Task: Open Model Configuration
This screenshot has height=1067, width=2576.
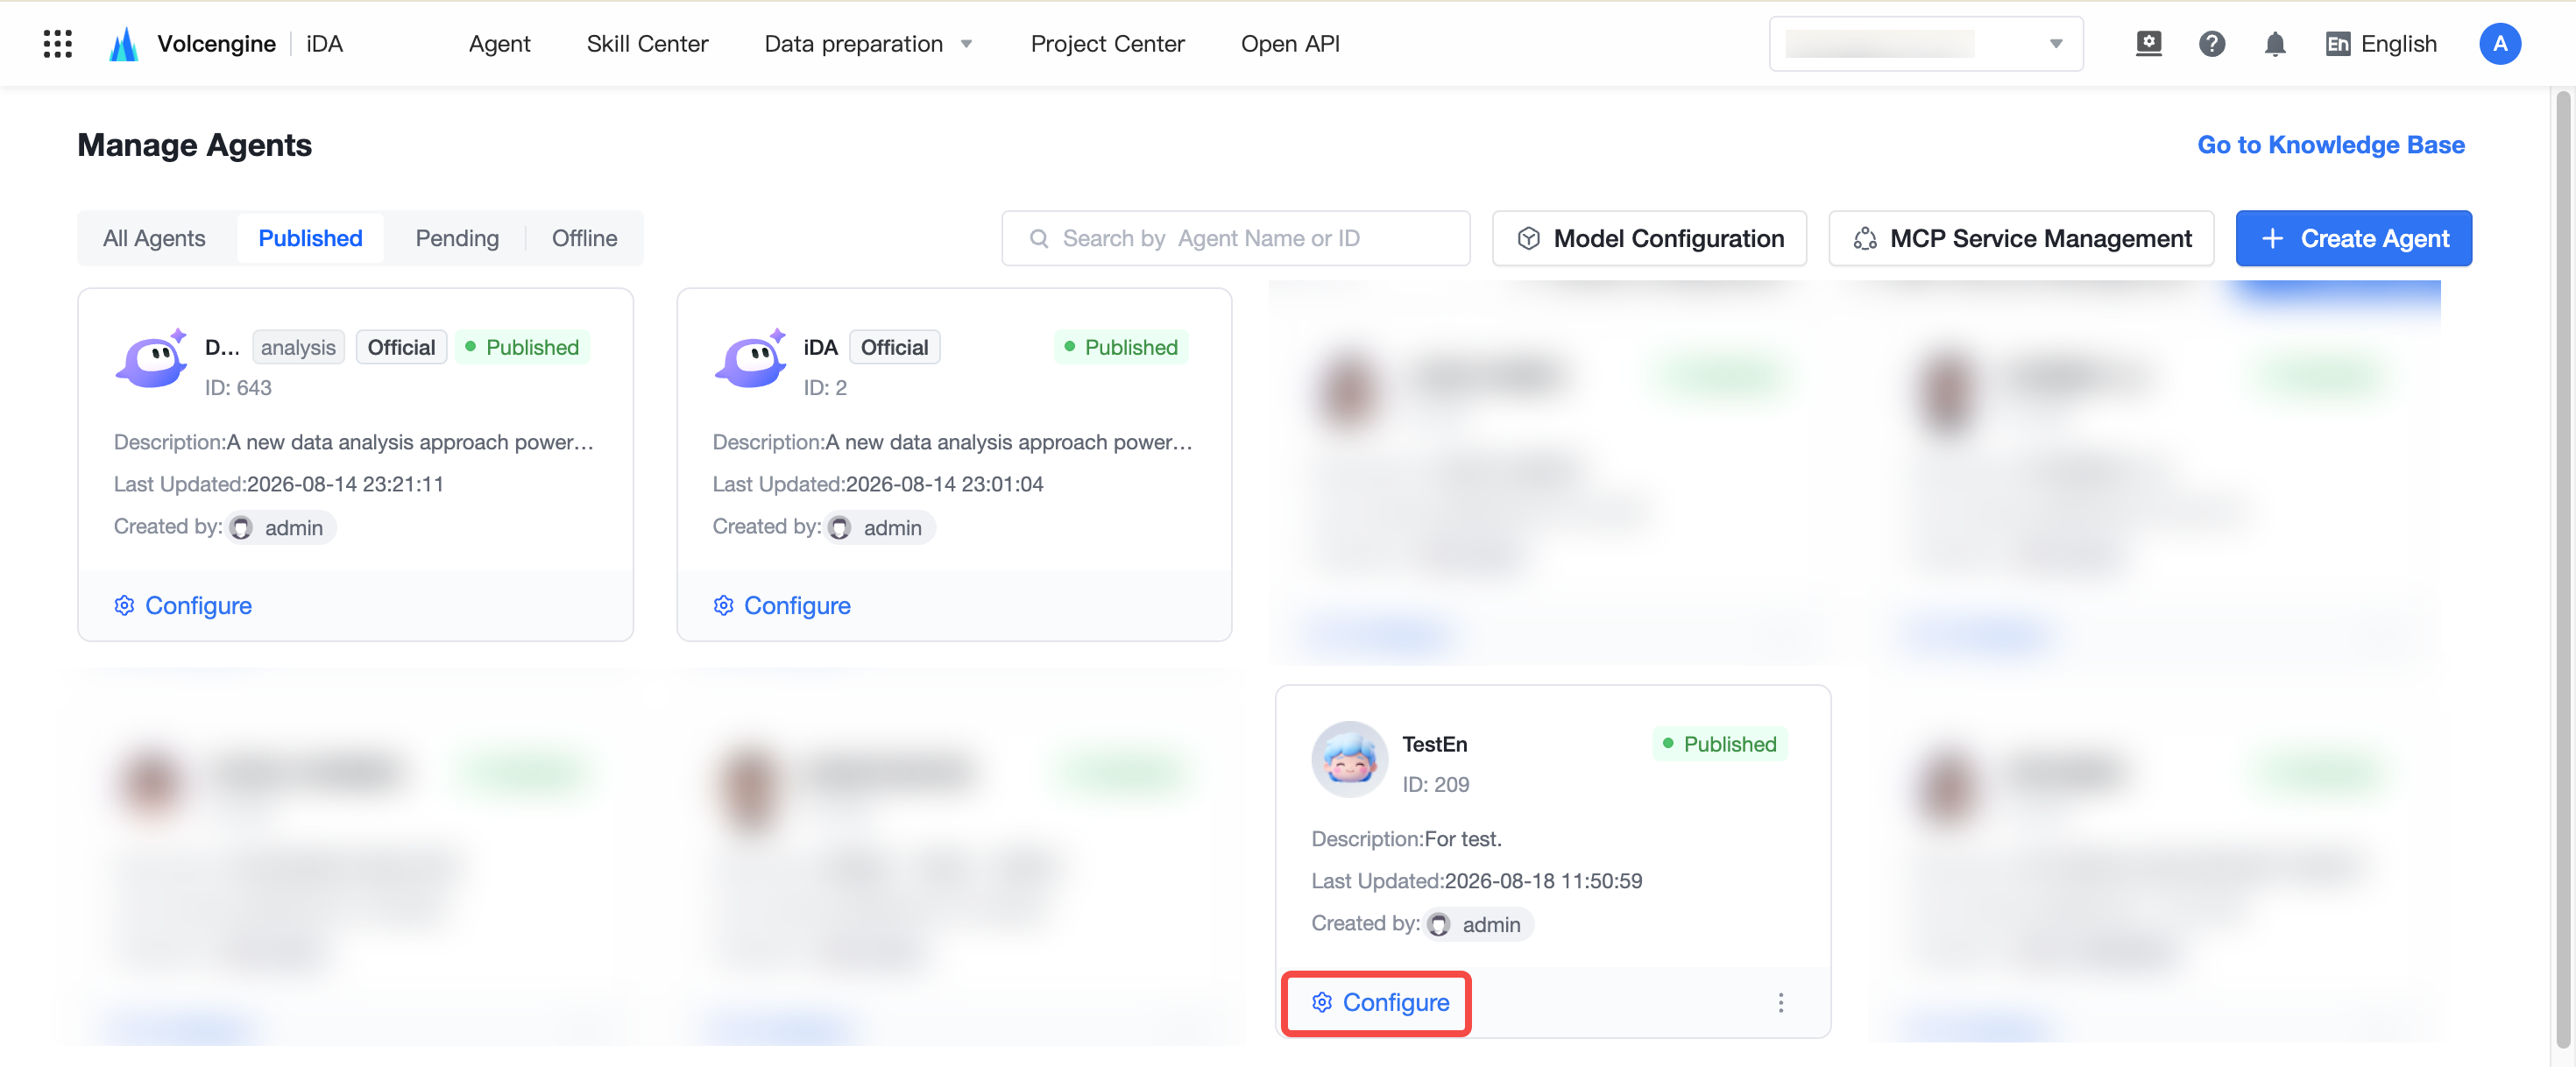Action: point(1649,238)
